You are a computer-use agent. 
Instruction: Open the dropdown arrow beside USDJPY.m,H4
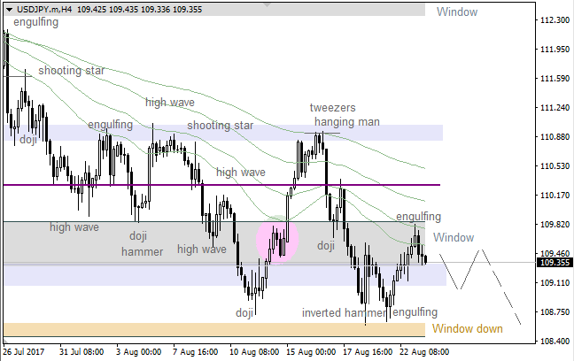tap(8, 9)
